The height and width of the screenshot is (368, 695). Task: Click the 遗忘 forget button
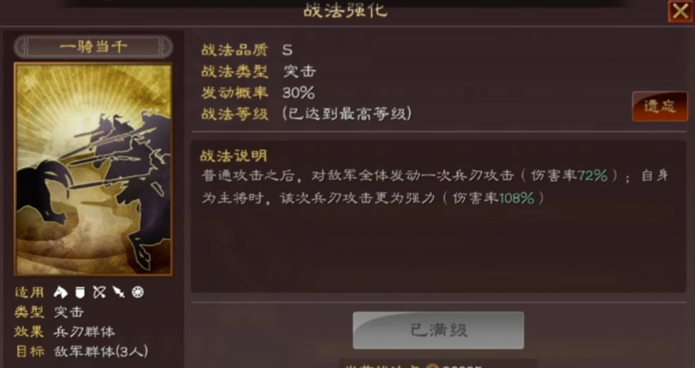(660, 106)
